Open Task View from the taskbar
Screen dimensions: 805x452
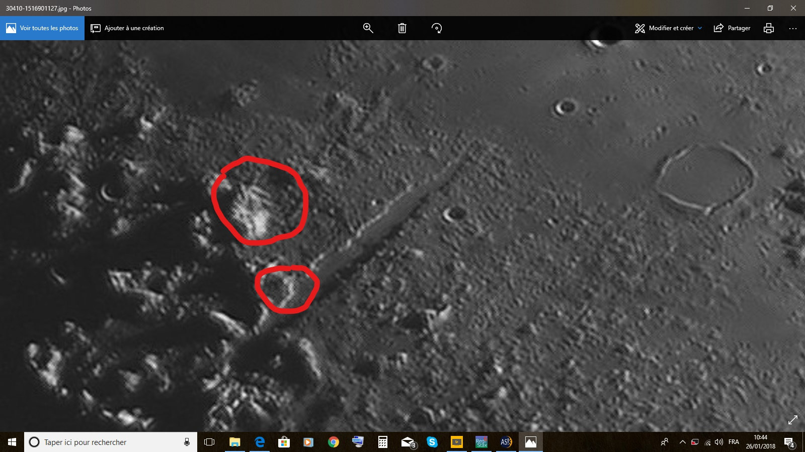(x=209, y=442)
